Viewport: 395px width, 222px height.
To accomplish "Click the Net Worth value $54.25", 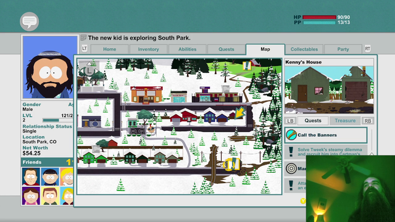I will tap(31, 154).
